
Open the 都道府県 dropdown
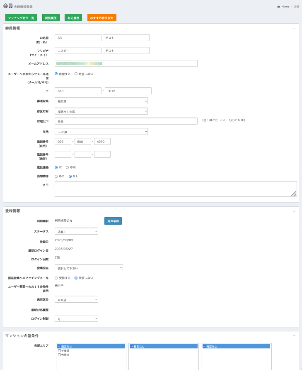point(101,101)
